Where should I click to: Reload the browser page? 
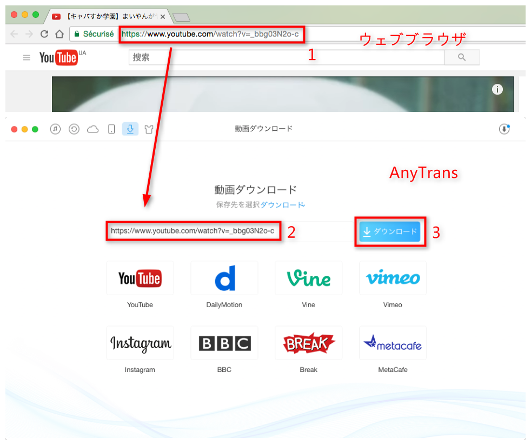[x=44, y=34]
